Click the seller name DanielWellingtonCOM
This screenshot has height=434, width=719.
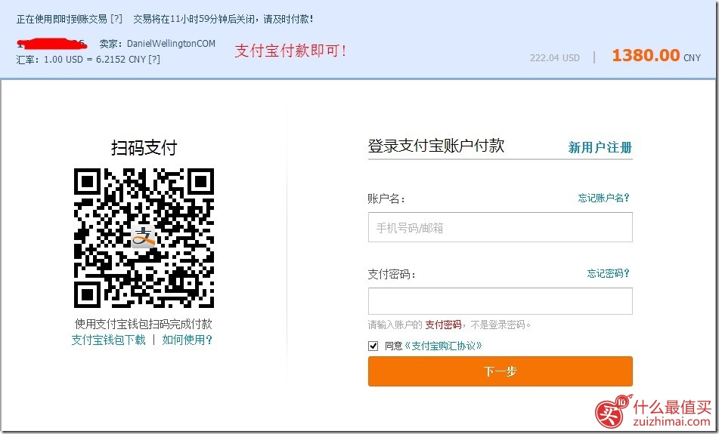click(x=171, y=44)
